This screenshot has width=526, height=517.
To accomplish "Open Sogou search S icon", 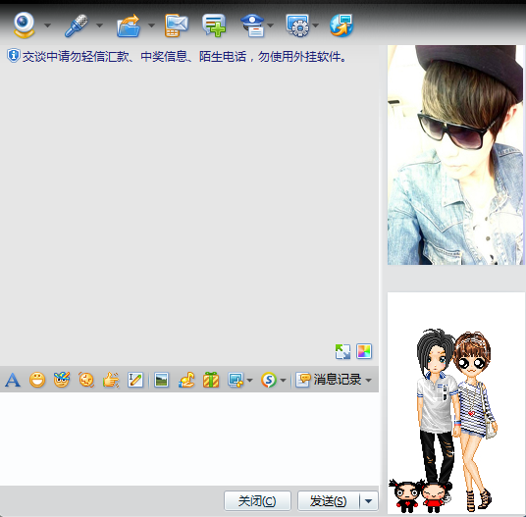I will 269,381.
